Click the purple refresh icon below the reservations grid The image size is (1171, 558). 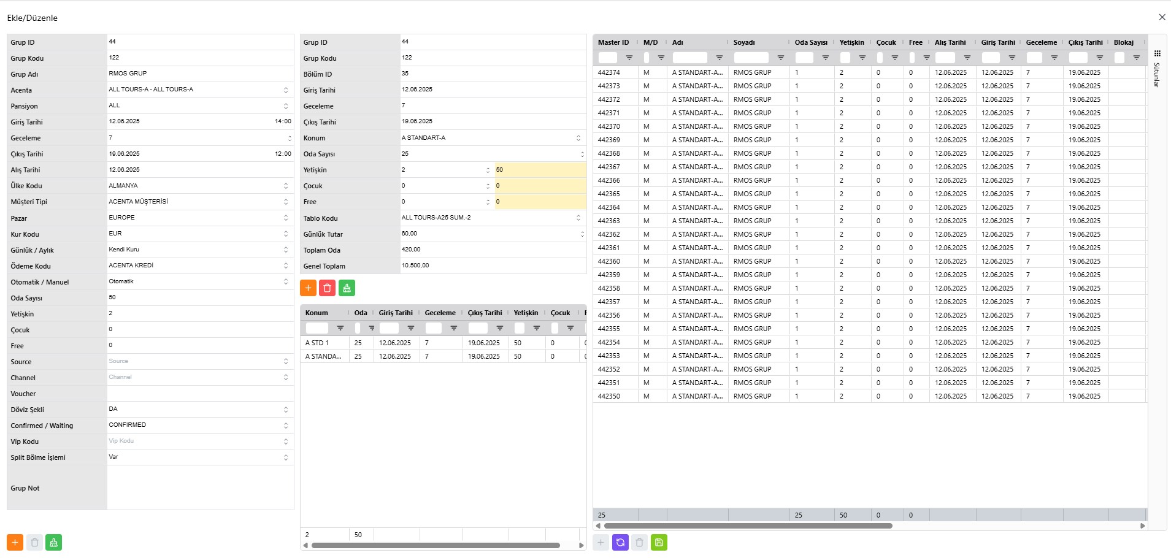pyautogui.click(x=620, y=543)
